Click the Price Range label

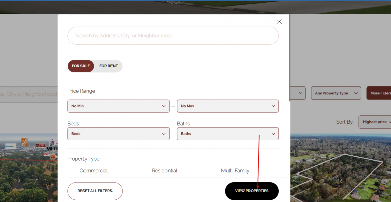tap(81, 91)
